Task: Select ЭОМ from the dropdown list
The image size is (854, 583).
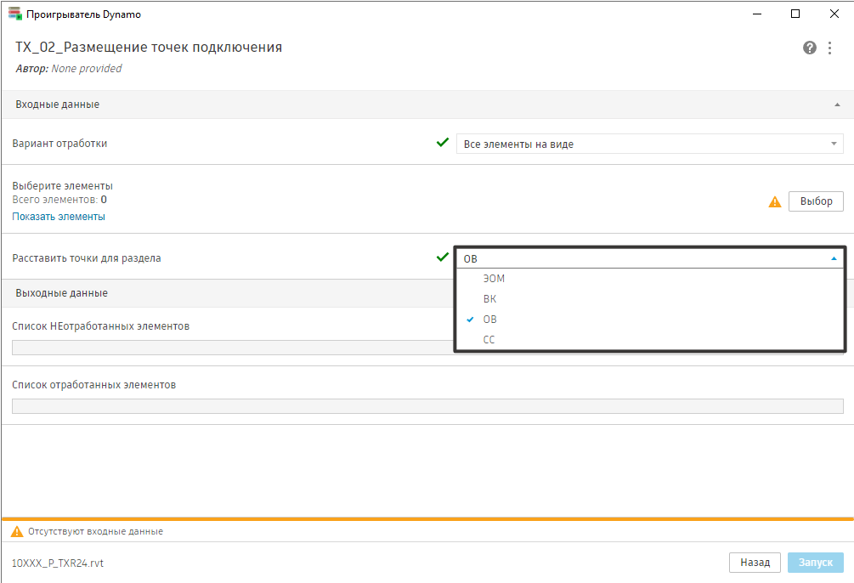Action: [494, 279]
